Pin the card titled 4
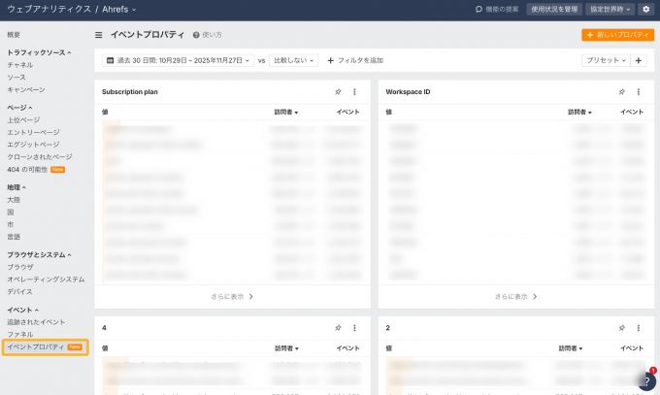 (x=338, y=328)
